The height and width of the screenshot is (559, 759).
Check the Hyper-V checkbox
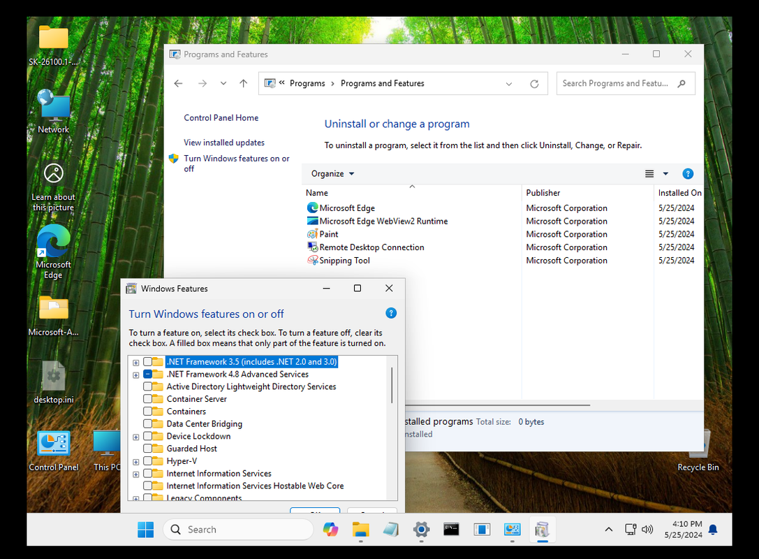147,460
